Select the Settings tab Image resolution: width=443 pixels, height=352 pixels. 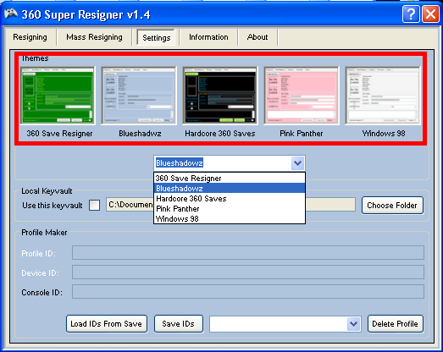click(x=156, y=37)
